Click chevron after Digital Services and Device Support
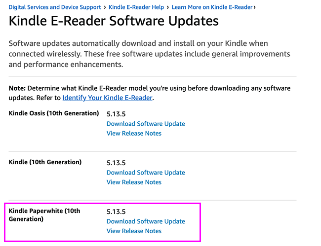 point(105,7)
